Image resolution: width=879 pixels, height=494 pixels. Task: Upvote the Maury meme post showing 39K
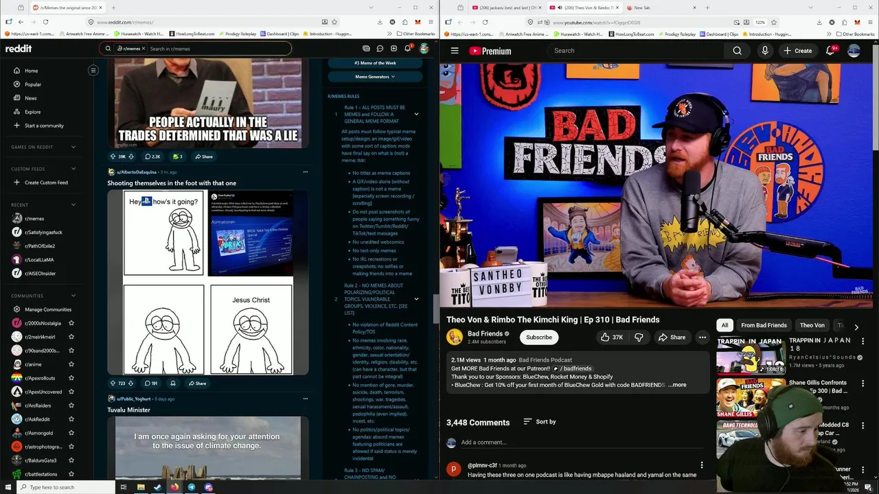pyautogui.click(x=113, y=156)
